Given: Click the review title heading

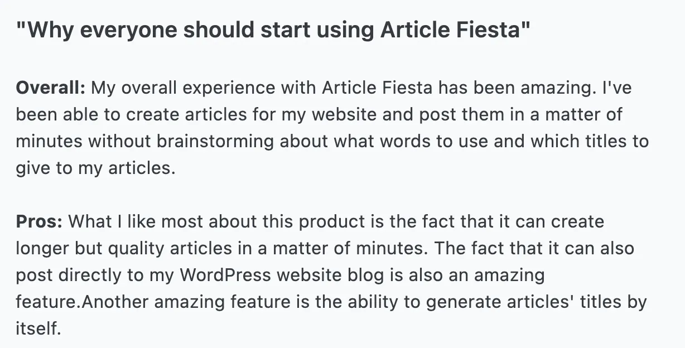Looking at the screenshot, I should pyautogui.click(x=272, y=30).
